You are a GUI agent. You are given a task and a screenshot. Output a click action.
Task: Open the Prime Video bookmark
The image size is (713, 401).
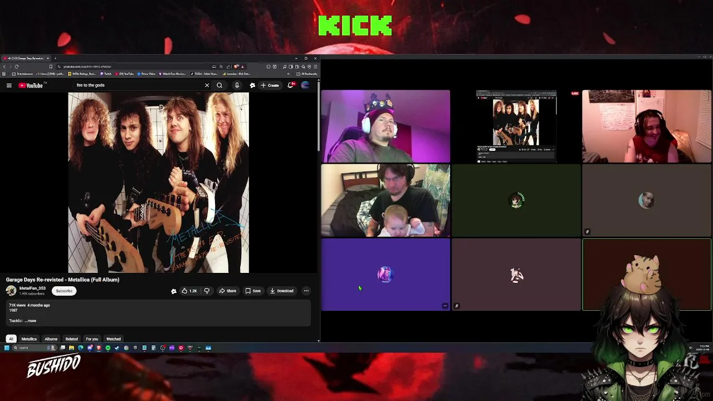coord(146,74)
